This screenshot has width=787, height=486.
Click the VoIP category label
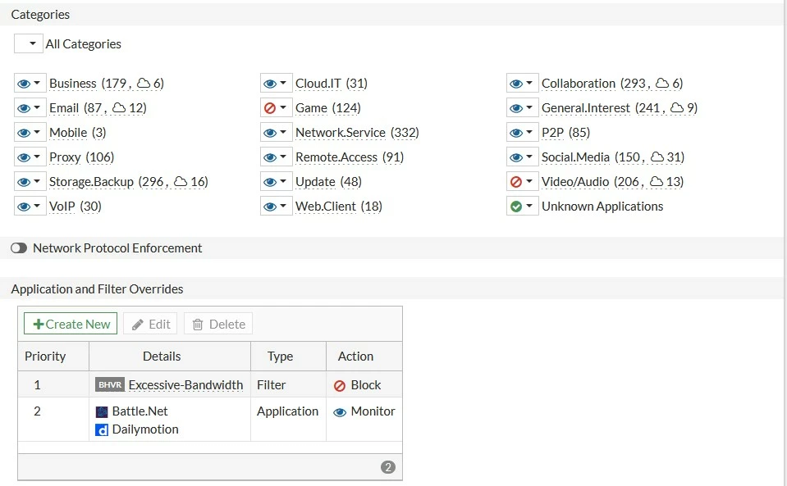[62, 207]
